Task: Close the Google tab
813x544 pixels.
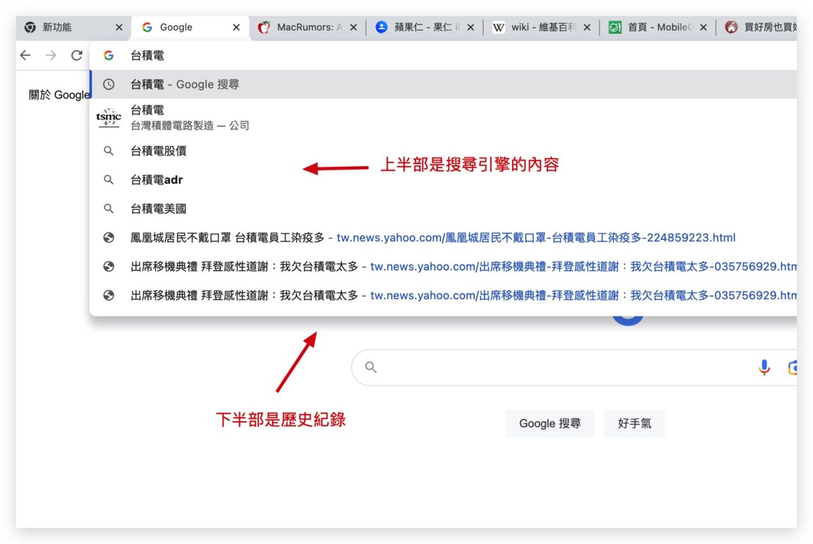Action: tap(236, 28)
